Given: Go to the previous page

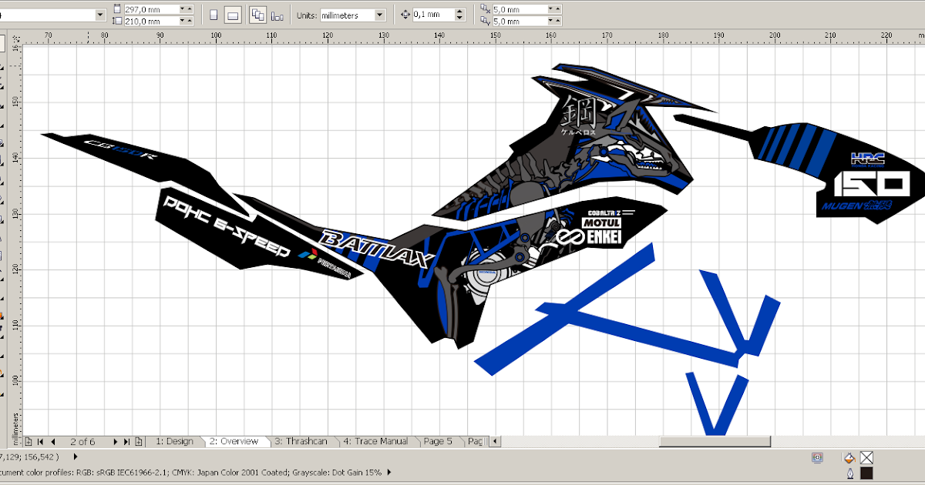Looking at the screenshot, I should click(x=52, y=441).
